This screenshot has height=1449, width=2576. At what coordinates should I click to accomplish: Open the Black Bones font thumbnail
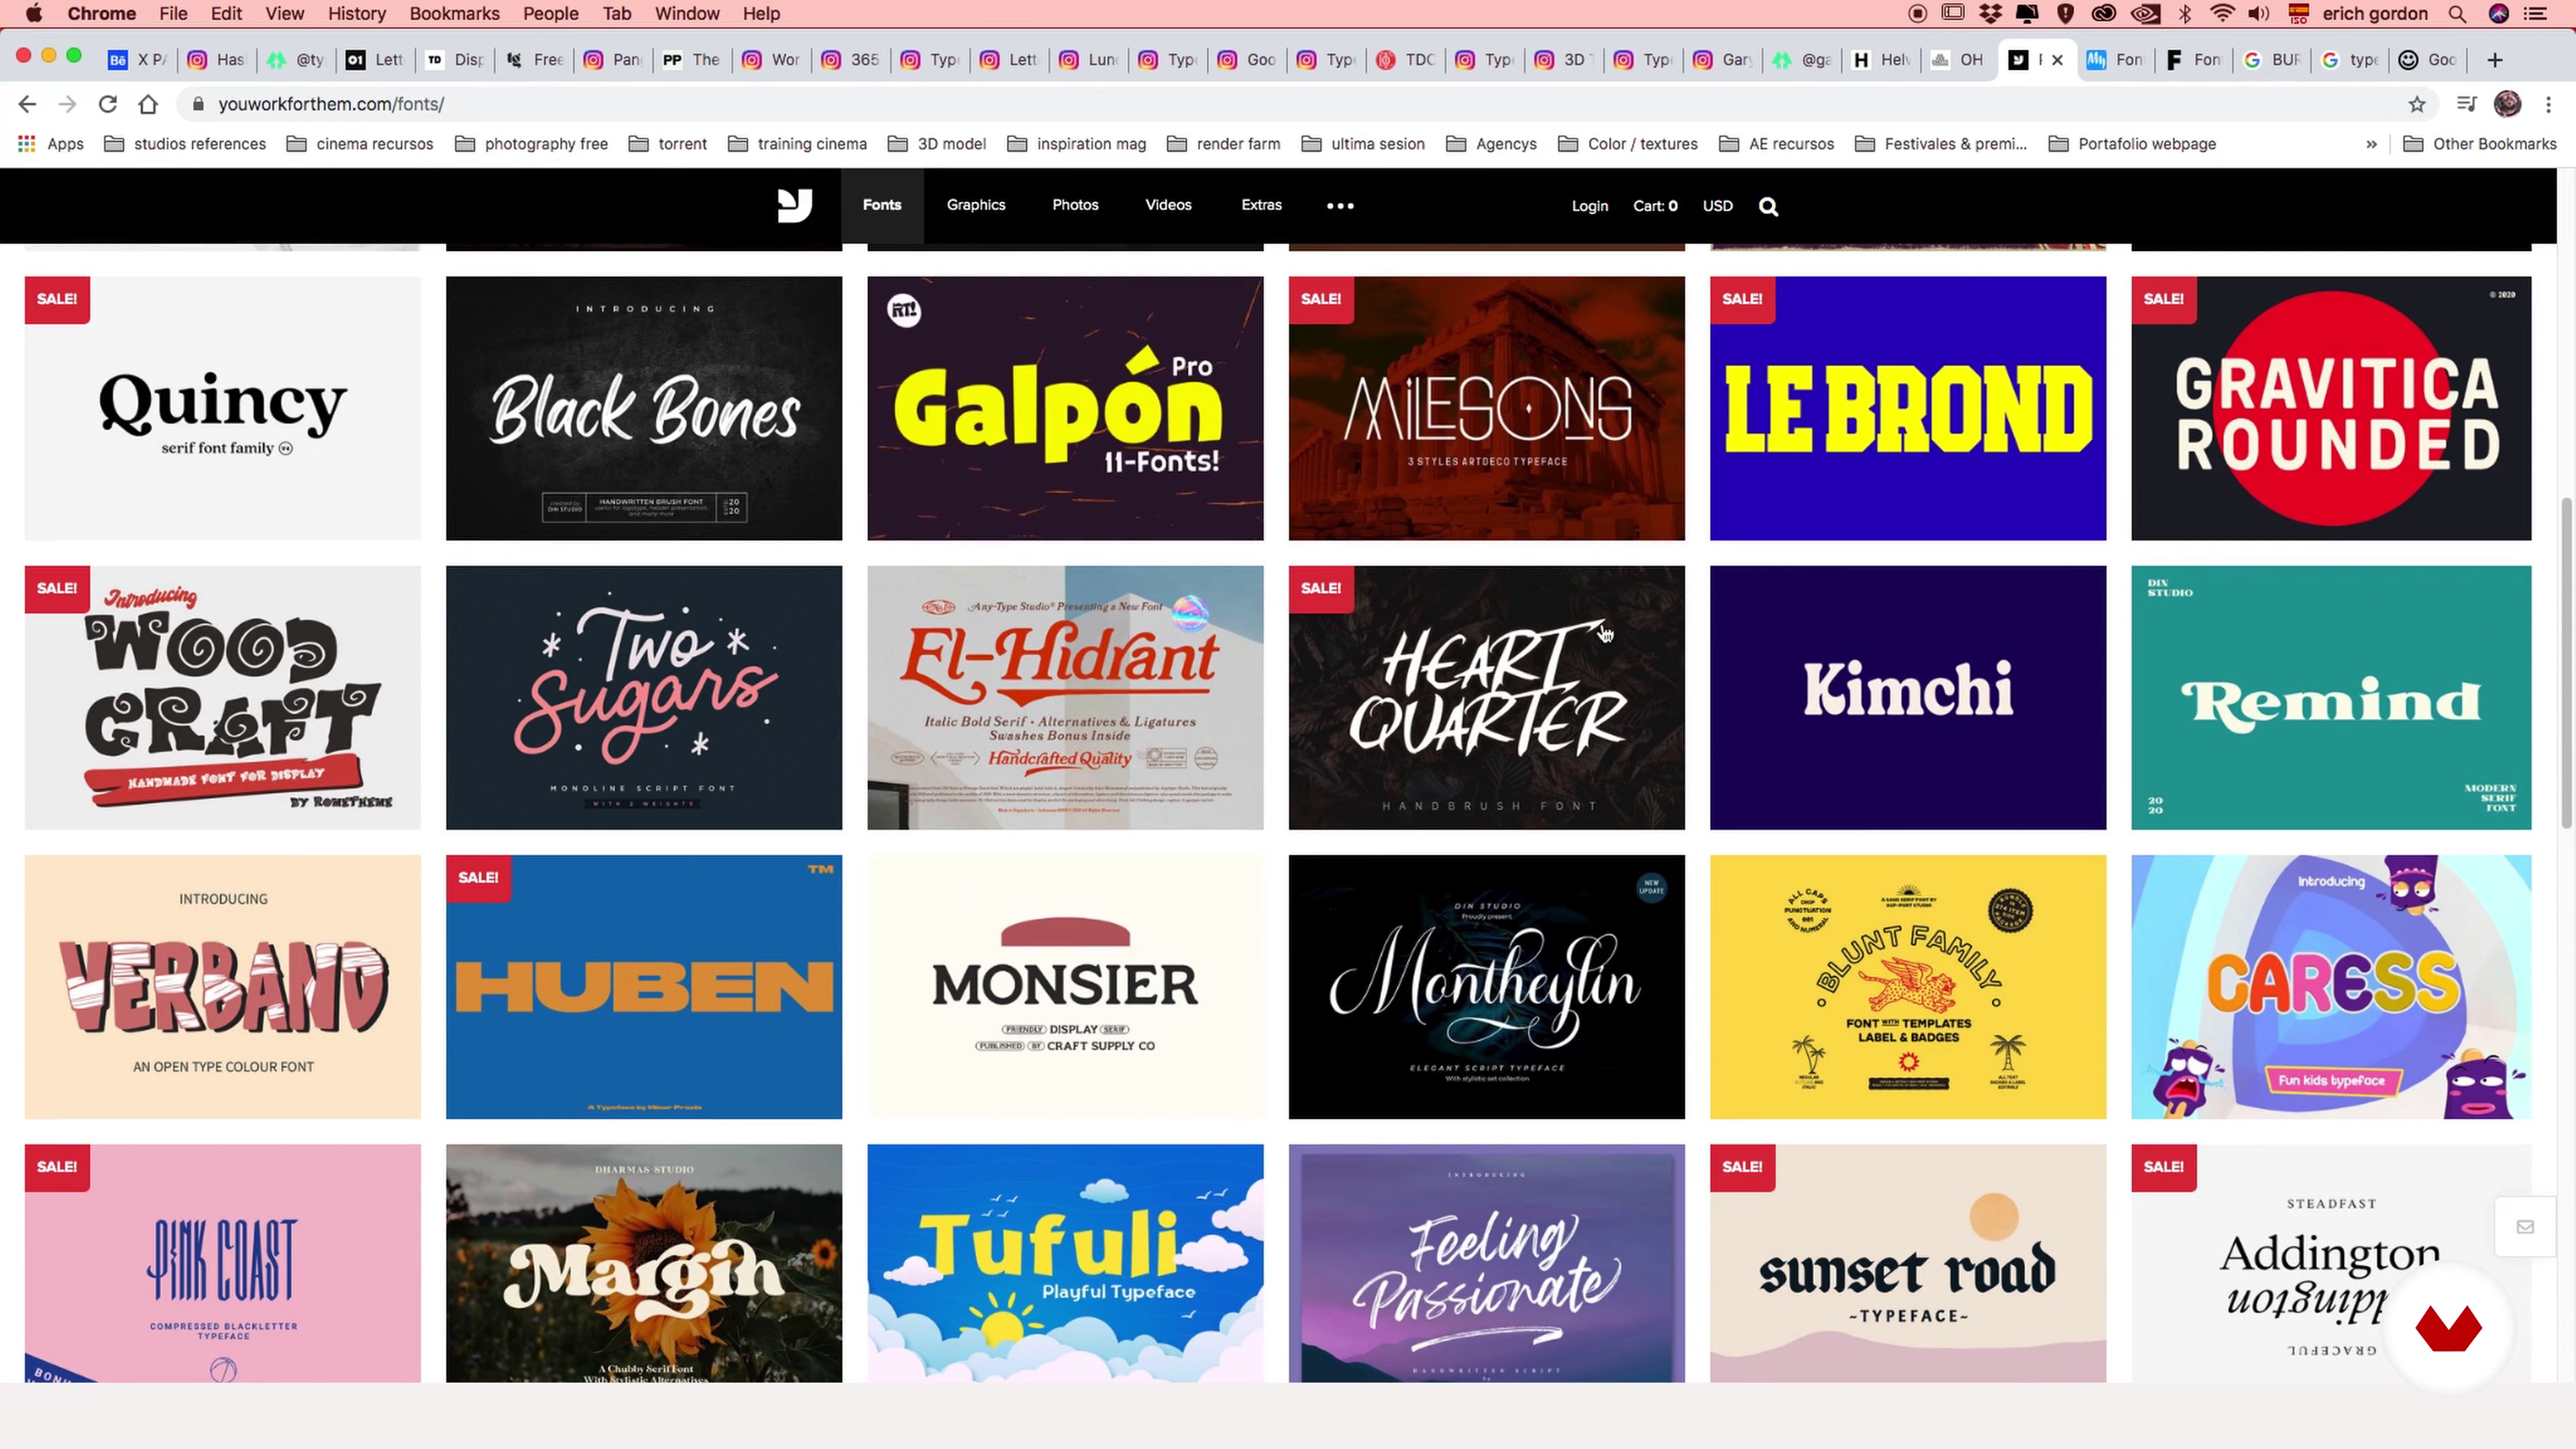(644, 408)
